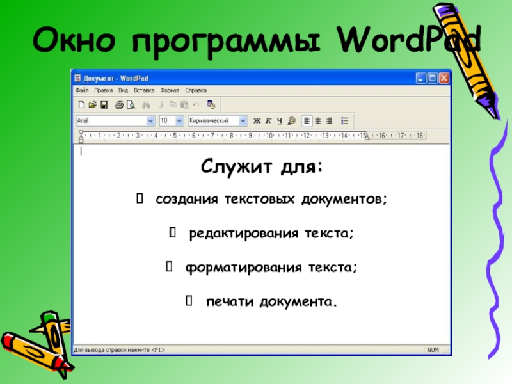This screenshot has height=384, width=512.
Task: Toggle Italic (К) formatting
Action: [x=268, y=121]
